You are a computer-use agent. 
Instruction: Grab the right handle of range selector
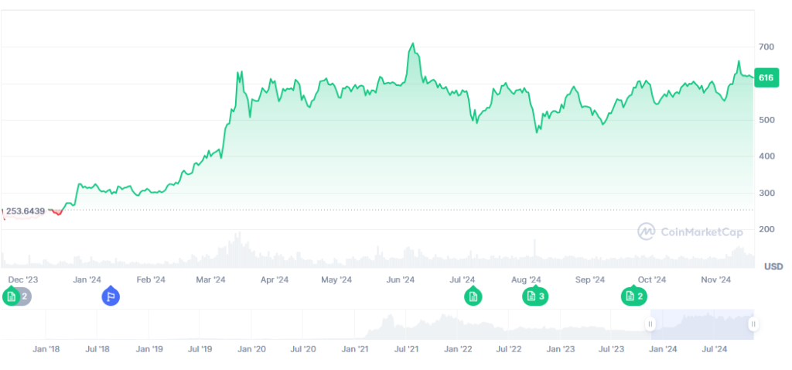coord(753,324)
